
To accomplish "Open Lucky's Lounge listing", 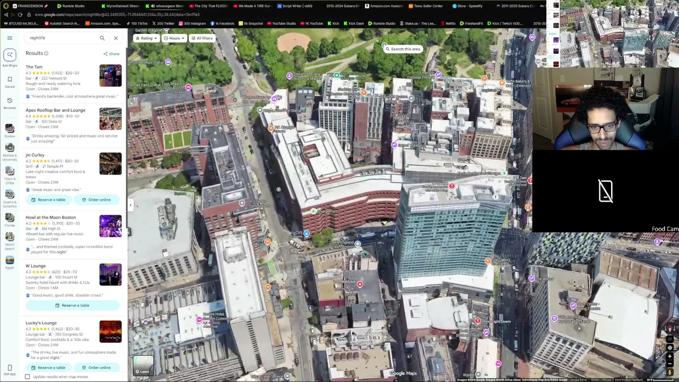I will pos(41,323).
